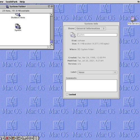Click the scroll up arrow in System Folder

[52, 15]
